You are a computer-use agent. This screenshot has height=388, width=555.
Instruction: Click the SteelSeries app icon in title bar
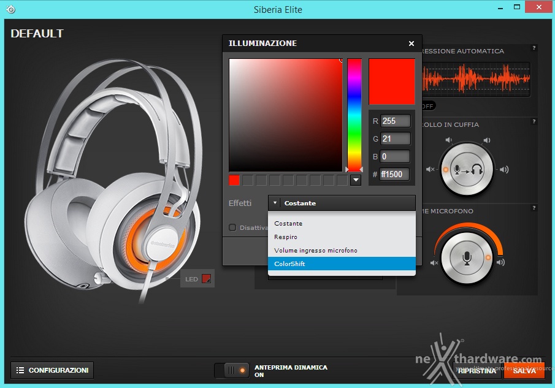coord(11,9)
